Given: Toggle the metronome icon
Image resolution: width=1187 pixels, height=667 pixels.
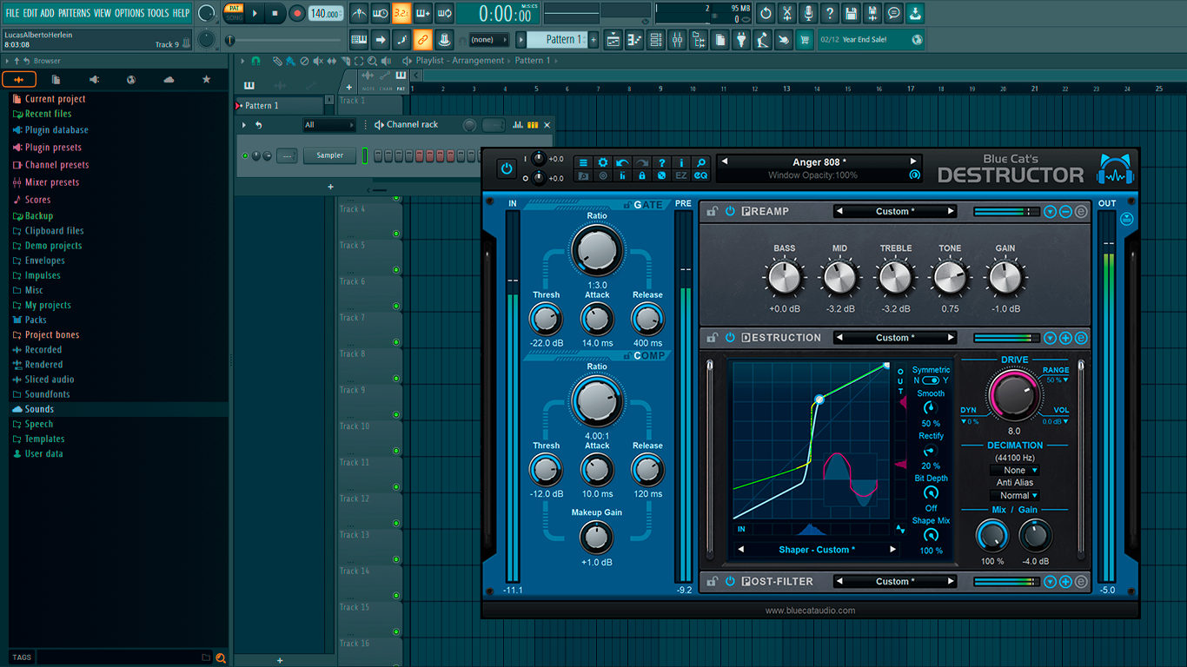Looking at the screenshot, I should 359,13.
